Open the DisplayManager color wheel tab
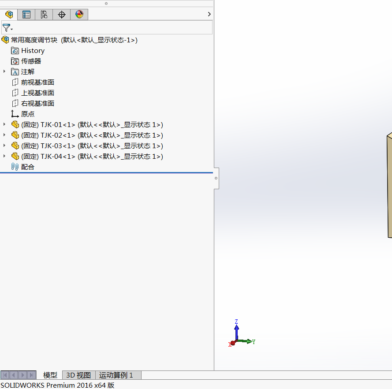This screenshot has height=389, width=392. (79, 15)
